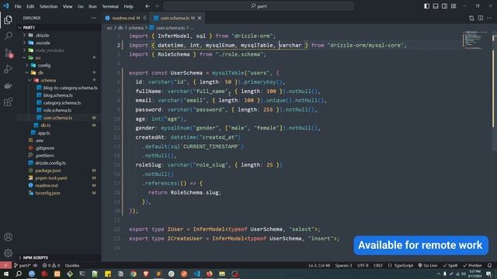Screen dimensions: 497x279
Task: Open changes icon in editor toolbar
Action: click(x=471, y=18)
